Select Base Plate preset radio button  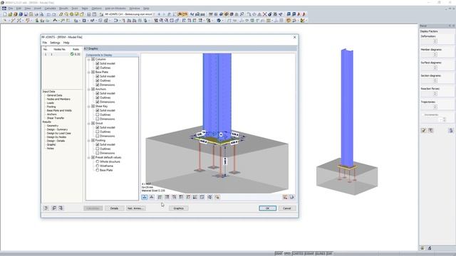point(98,170)
